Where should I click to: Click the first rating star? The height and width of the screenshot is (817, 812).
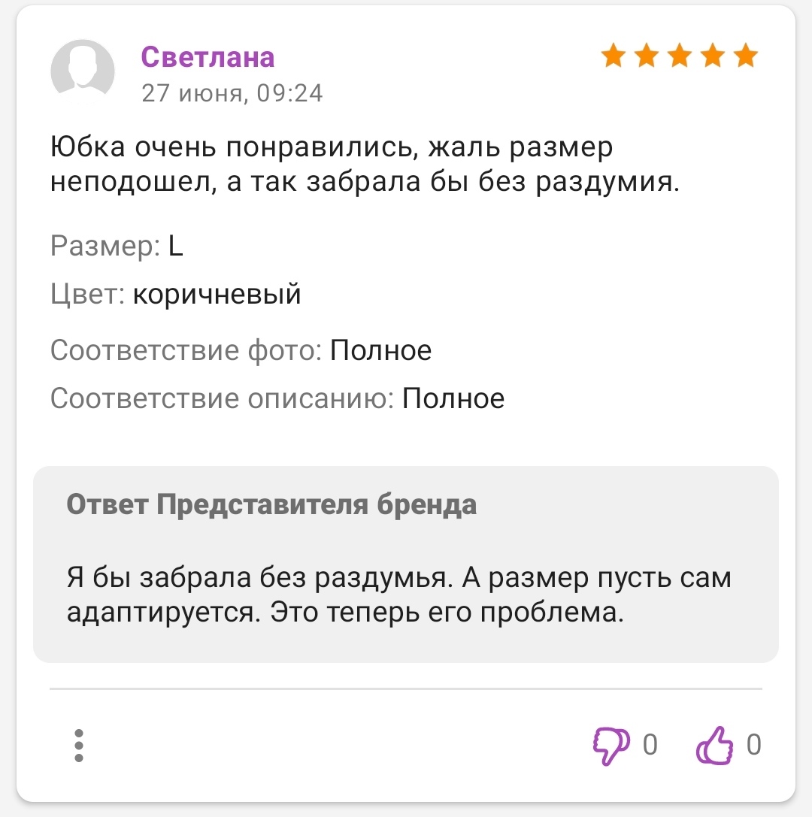click(x=614, y=56)
